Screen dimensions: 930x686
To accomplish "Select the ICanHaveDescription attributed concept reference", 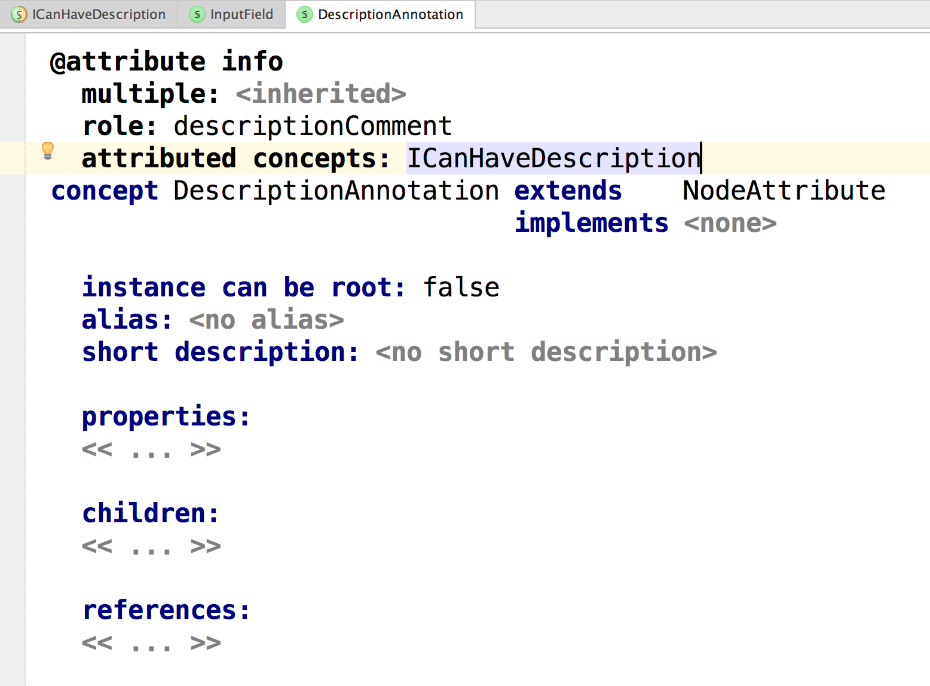I will [x=553, y=158].
